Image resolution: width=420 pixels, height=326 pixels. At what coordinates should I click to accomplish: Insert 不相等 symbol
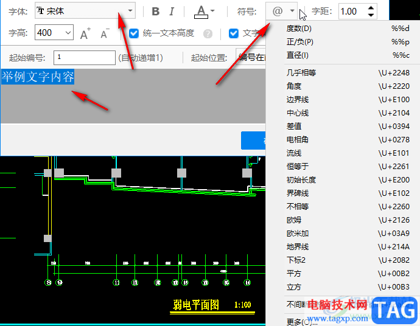pyautogui.click(x=348, y=207)
